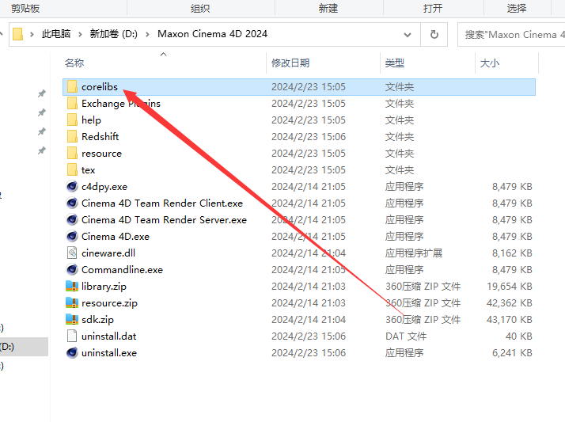Image resolution: width=565 pixels, height=422 pixels.
Task: Click the resource folder icon
Action: pos(72,153)
